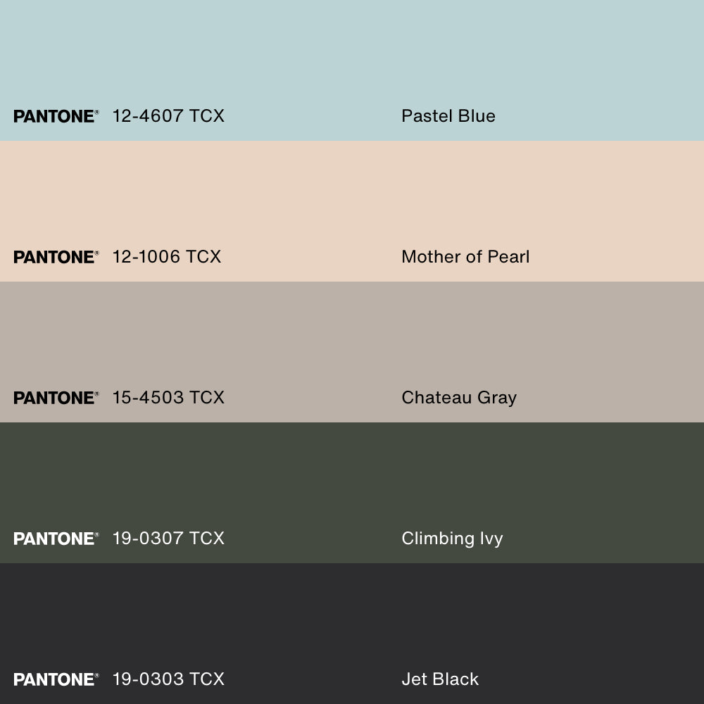Select the code 19-0307 TCX
Screen dimensions: 704x704
168,539
